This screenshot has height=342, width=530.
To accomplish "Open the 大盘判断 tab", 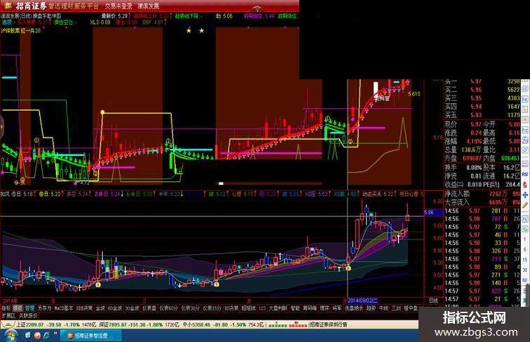I will [x=278, y=308].
